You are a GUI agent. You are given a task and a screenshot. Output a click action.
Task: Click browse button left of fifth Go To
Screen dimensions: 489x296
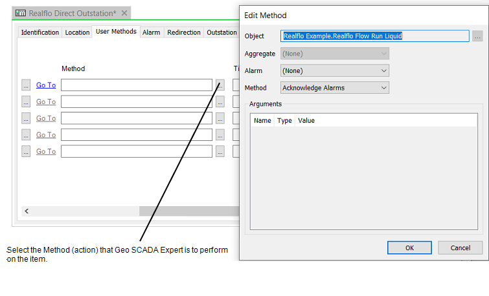click(26, 151)
